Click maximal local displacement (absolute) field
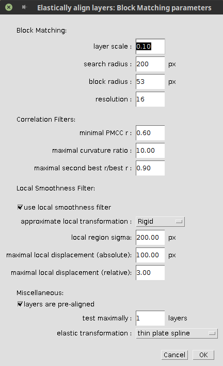The height and width of the screenshot is (366, 223). pyautogui.click(x=150, y=255)
